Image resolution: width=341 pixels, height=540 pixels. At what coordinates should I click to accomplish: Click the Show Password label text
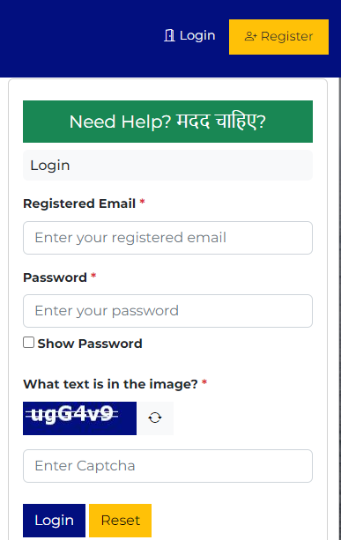coord(90,344)
